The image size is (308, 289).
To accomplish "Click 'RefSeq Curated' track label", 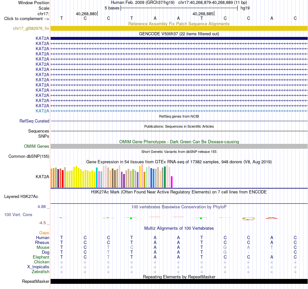I will [x=34, y=121].
